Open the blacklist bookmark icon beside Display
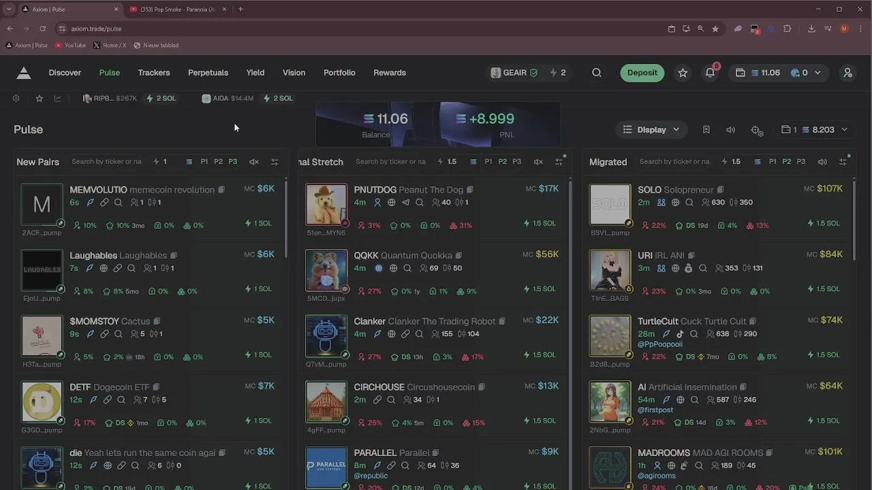This screenshot has height=490, width=872. click(706, 129)
